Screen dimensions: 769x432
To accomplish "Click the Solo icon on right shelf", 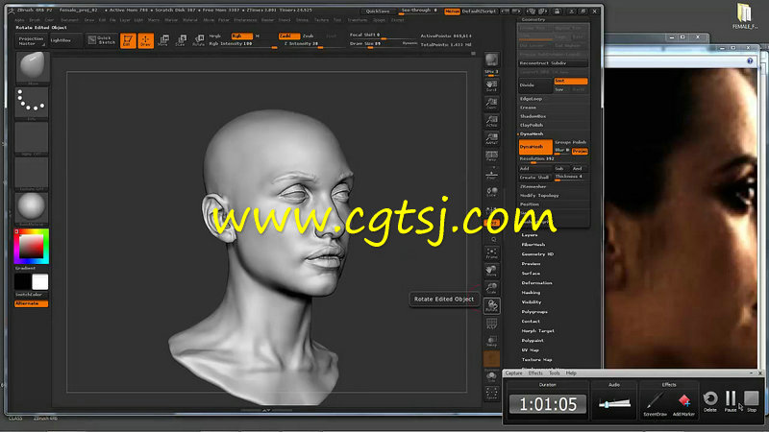I will (491, 377).
